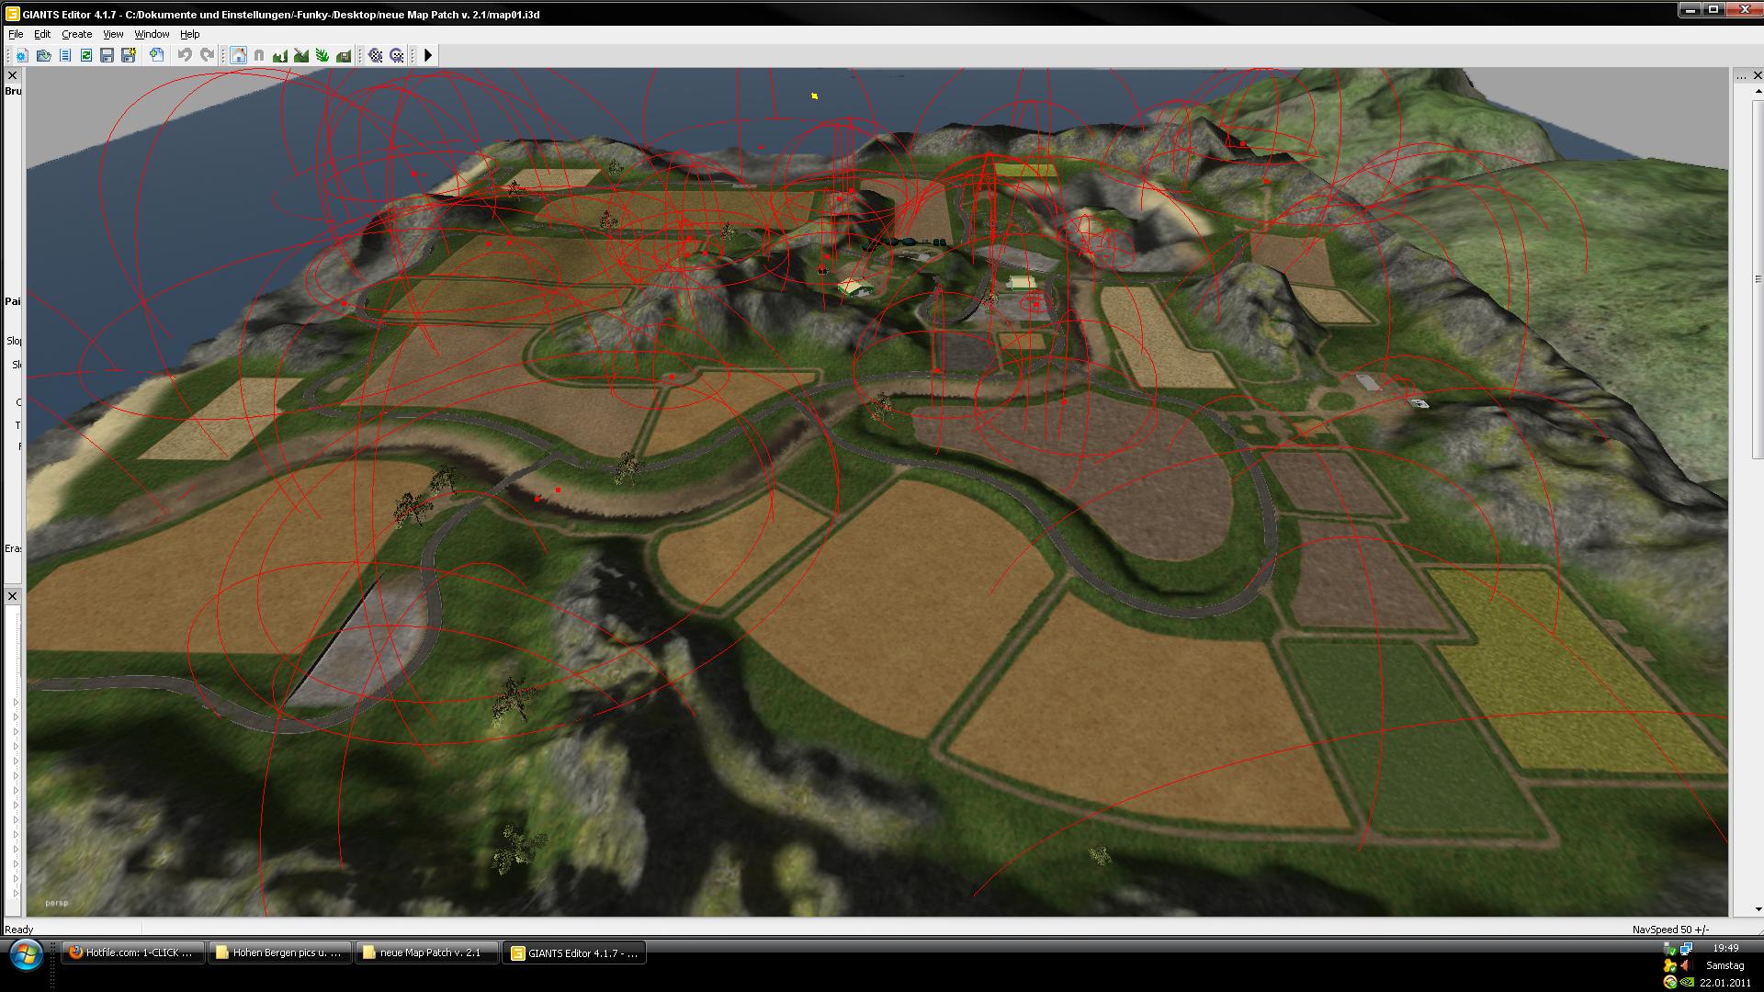Screen dimensions: 1764x992
Task: Click the New scene toolbar icon
Action: pos(21,56)
